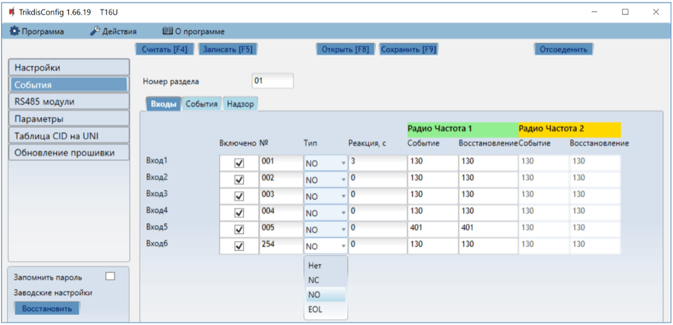Image resolution: width=673 pixels, height=325 pixels.
Task: Open the Действия wrench menu
Action: click(x=113, y=31)
